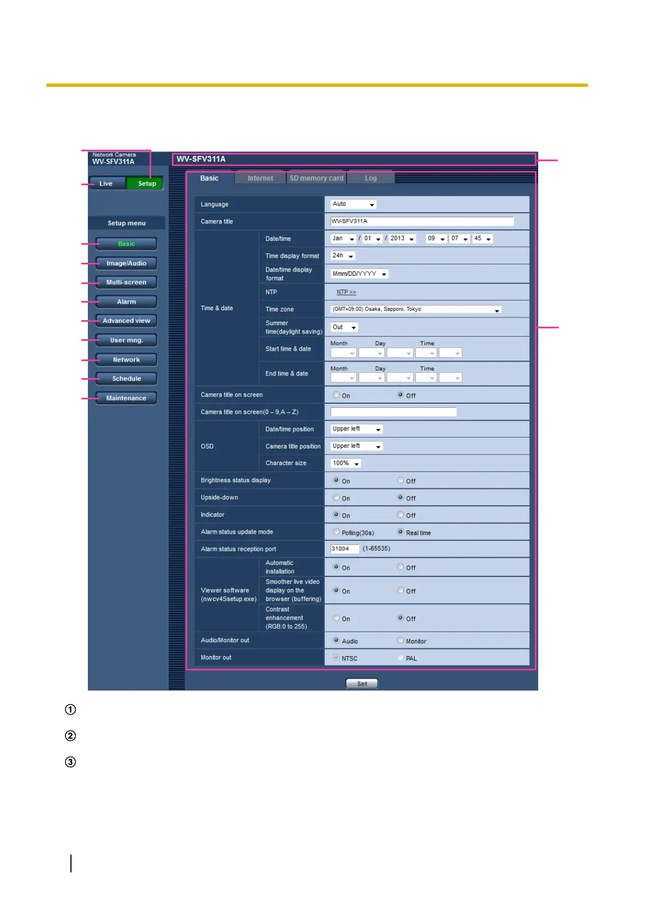Image resolution: width=650 pixels, height=920 pixels.
Task: Expand the Language dropdown
Action: click(x=354, y=204)
